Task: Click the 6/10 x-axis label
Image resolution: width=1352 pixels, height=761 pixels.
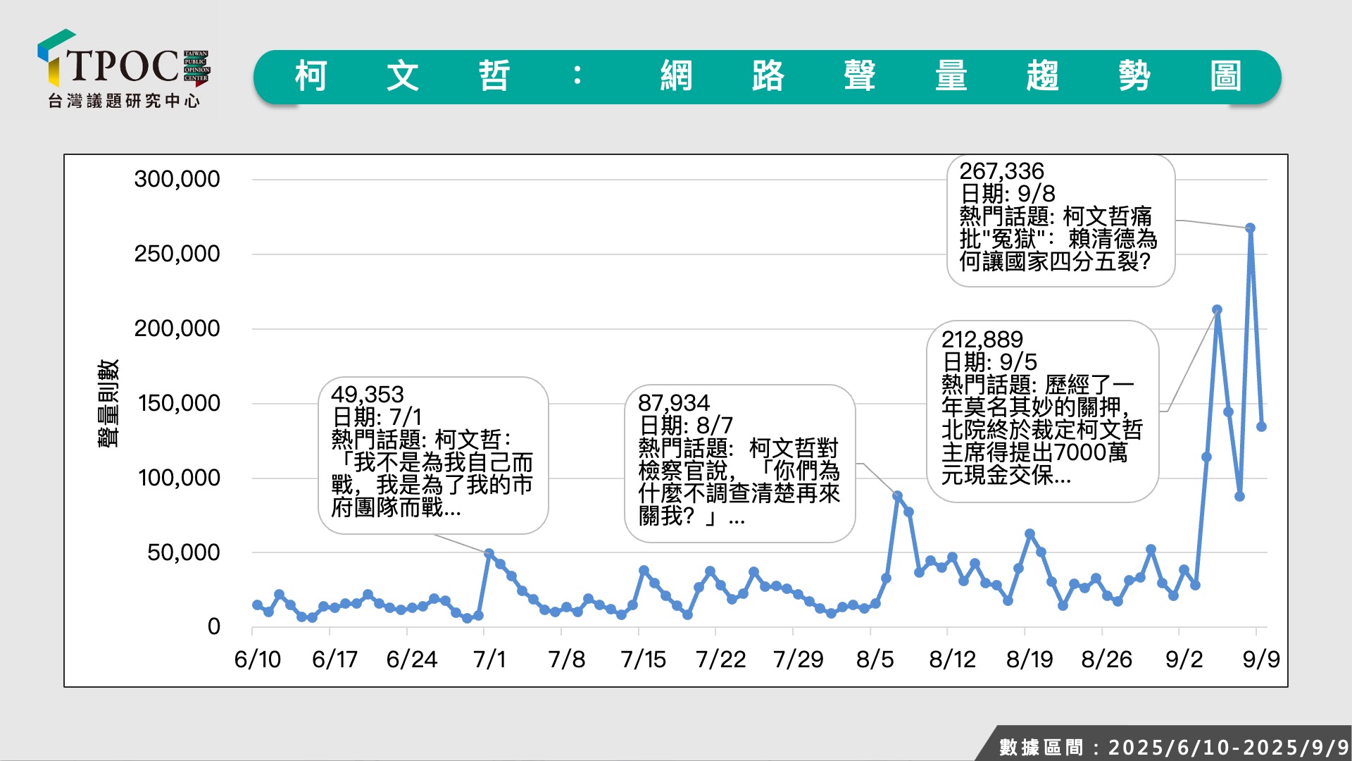Action: 257,660
